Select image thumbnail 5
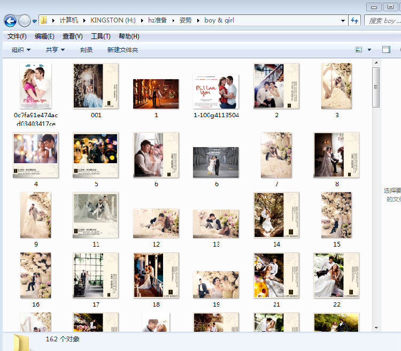The image size is (401, 351). pyautogui.click(x=96, y=155)
